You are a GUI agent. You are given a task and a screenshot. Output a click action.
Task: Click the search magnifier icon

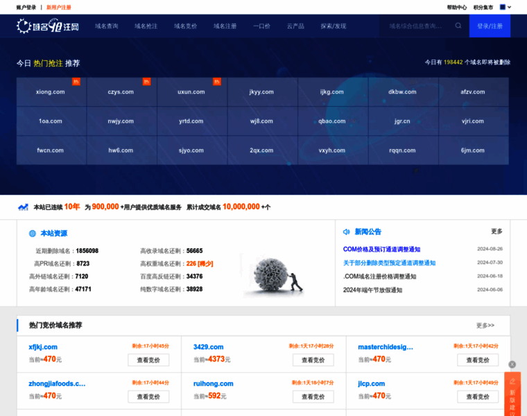point(458,26)
